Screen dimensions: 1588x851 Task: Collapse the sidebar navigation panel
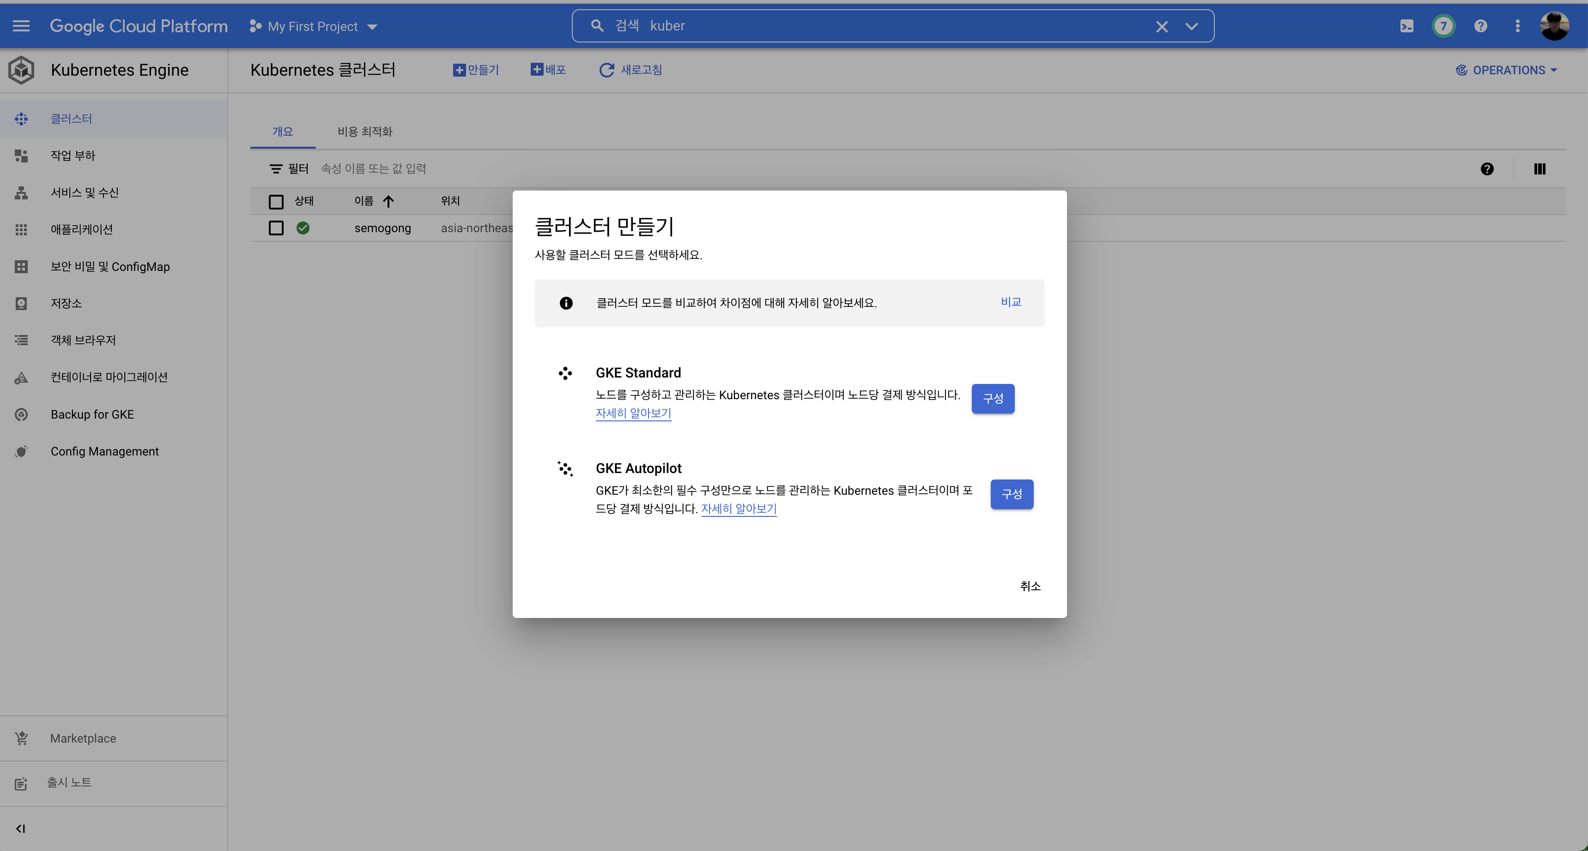[x=20, y=828]
